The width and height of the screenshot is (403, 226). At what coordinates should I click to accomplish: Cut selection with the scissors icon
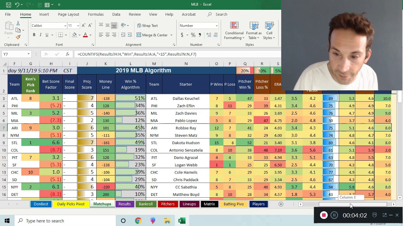(18, 24)
